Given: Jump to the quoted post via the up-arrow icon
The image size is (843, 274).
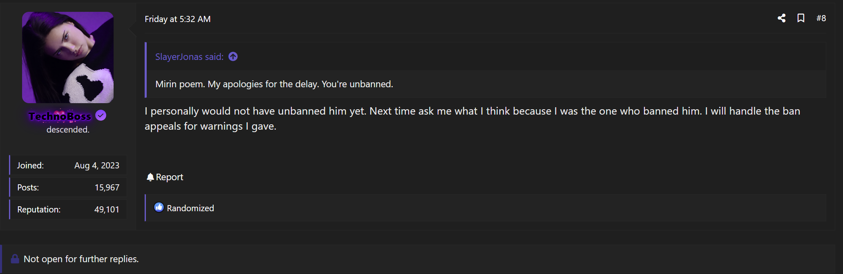Looking at the screenshot, I should (x=233, y=57).
